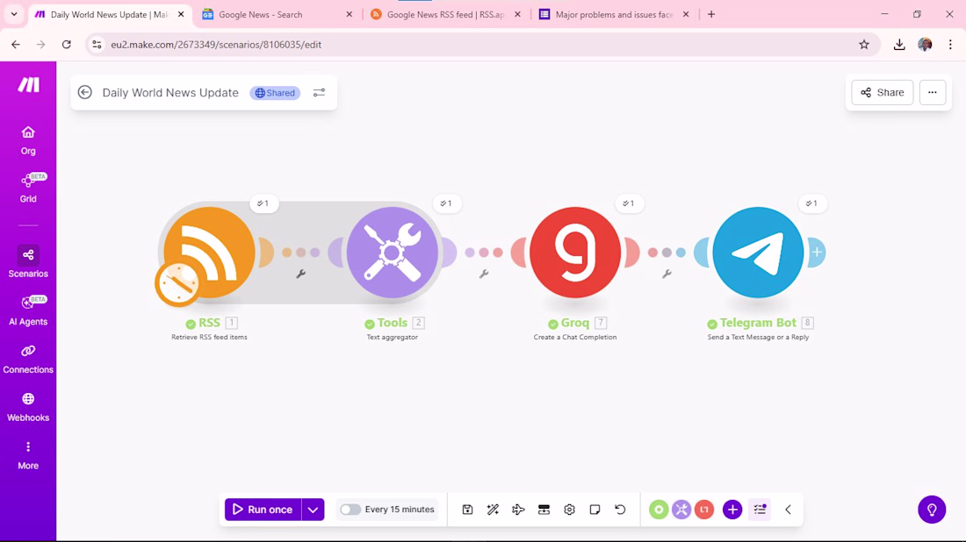
Task: Switch to Google News - Search tab
Action: (x=278, y=14)
